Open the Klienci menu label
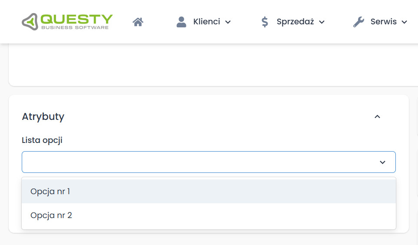 click(x=206, y=22)
